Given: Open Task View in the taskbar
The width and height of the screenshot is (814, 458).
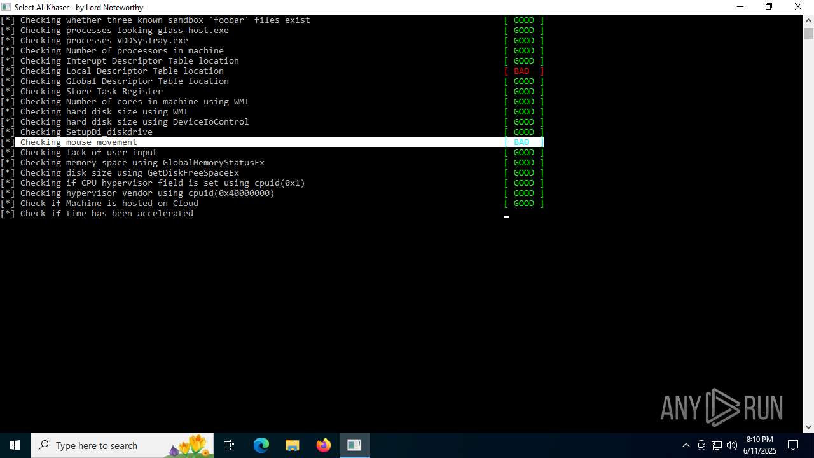Looking at the screenshot, I should click(x=229, y=445).
